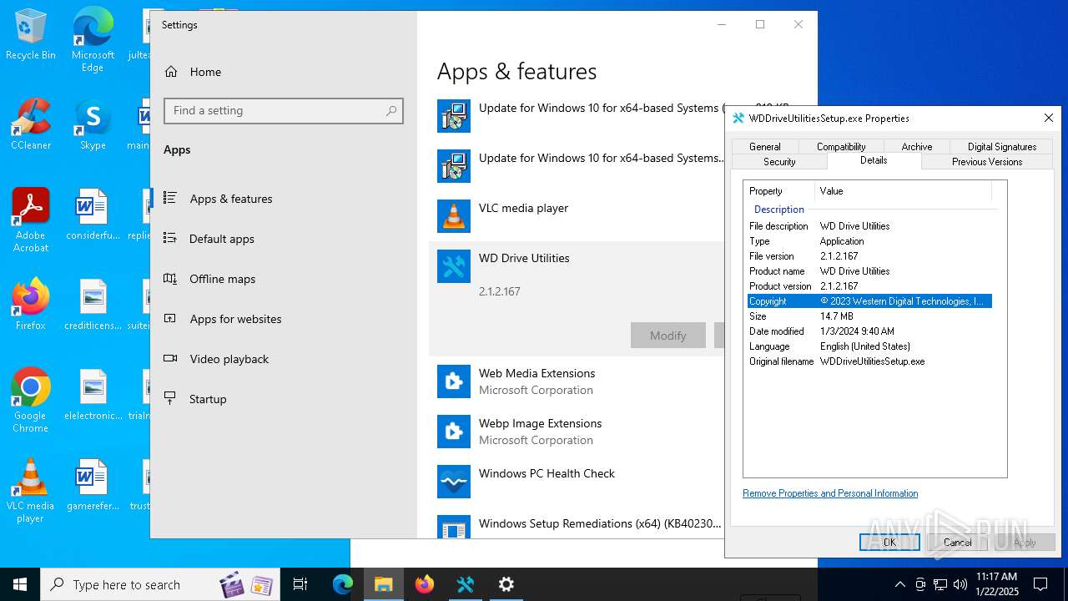Open elelectronic... image file on desktop

(x=93, y=394)
